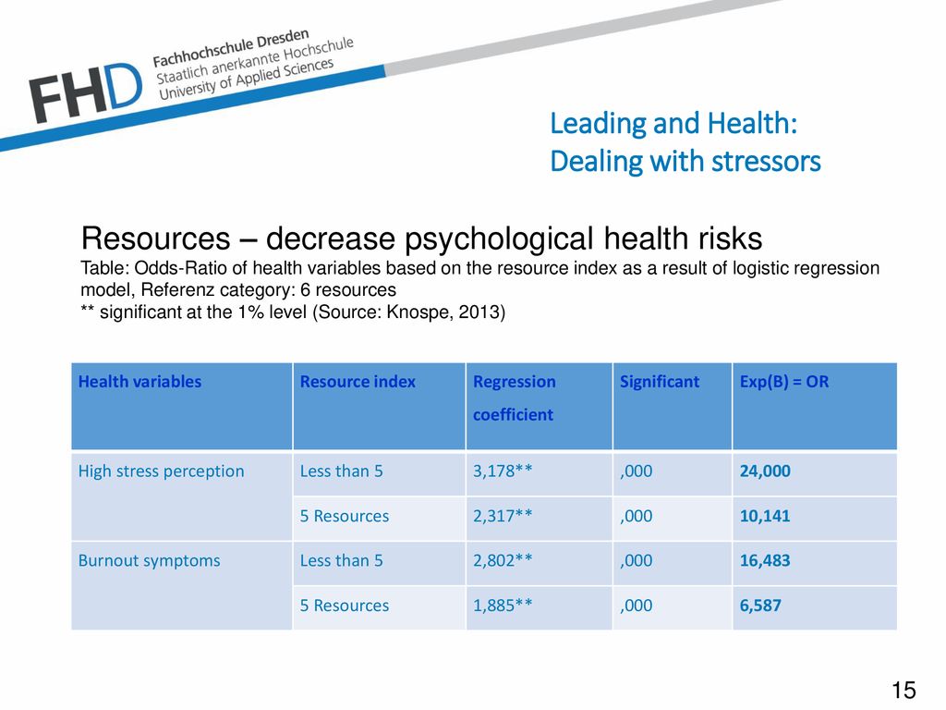Click the '** significant at the 1% level' note
946x710 pixels.
(x=293, y=312)
